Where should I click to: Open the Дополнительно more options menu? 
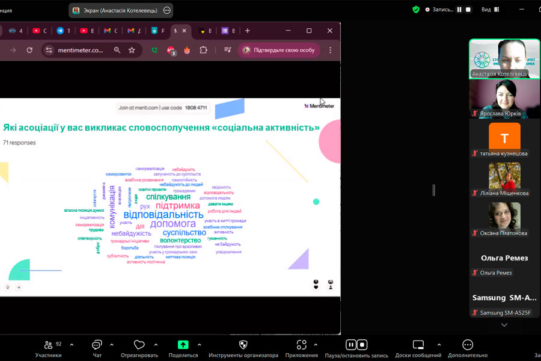pos(468,349)
